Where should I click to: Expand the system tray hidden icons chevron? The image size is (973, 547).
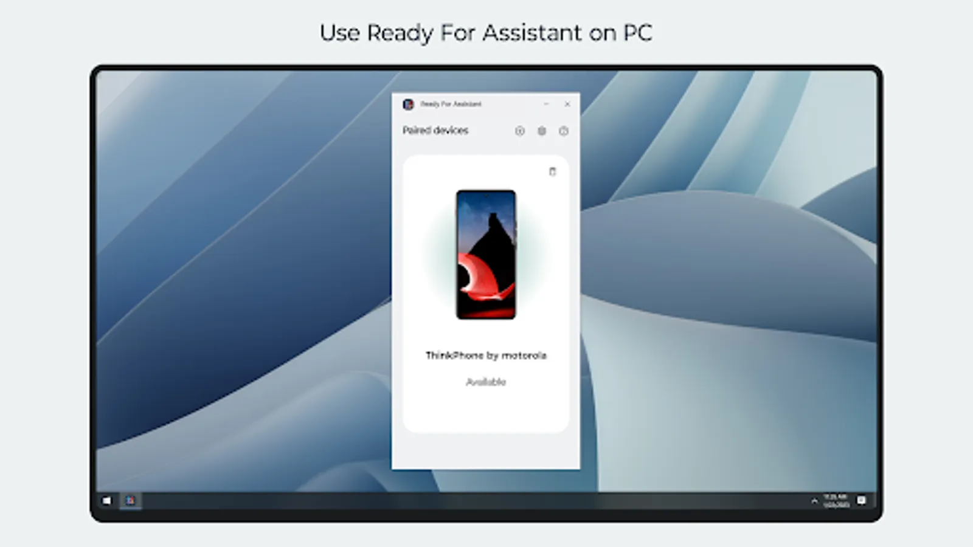pyautogui.click(x=814, y=501)
